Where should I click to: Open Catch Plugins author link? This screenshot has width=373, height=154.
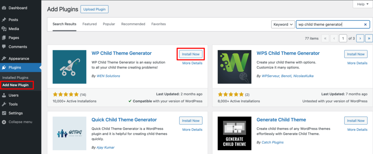point(272,142)
